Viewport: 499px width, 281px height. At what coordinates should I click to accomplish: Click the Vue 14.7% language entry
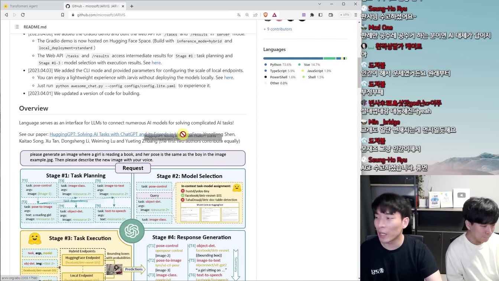click(309, 65)
